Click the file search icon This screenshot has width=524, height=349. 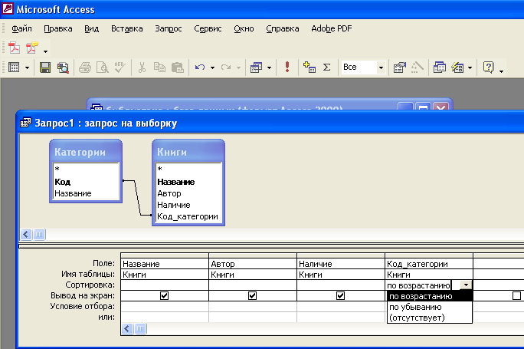tap(63, 67)
